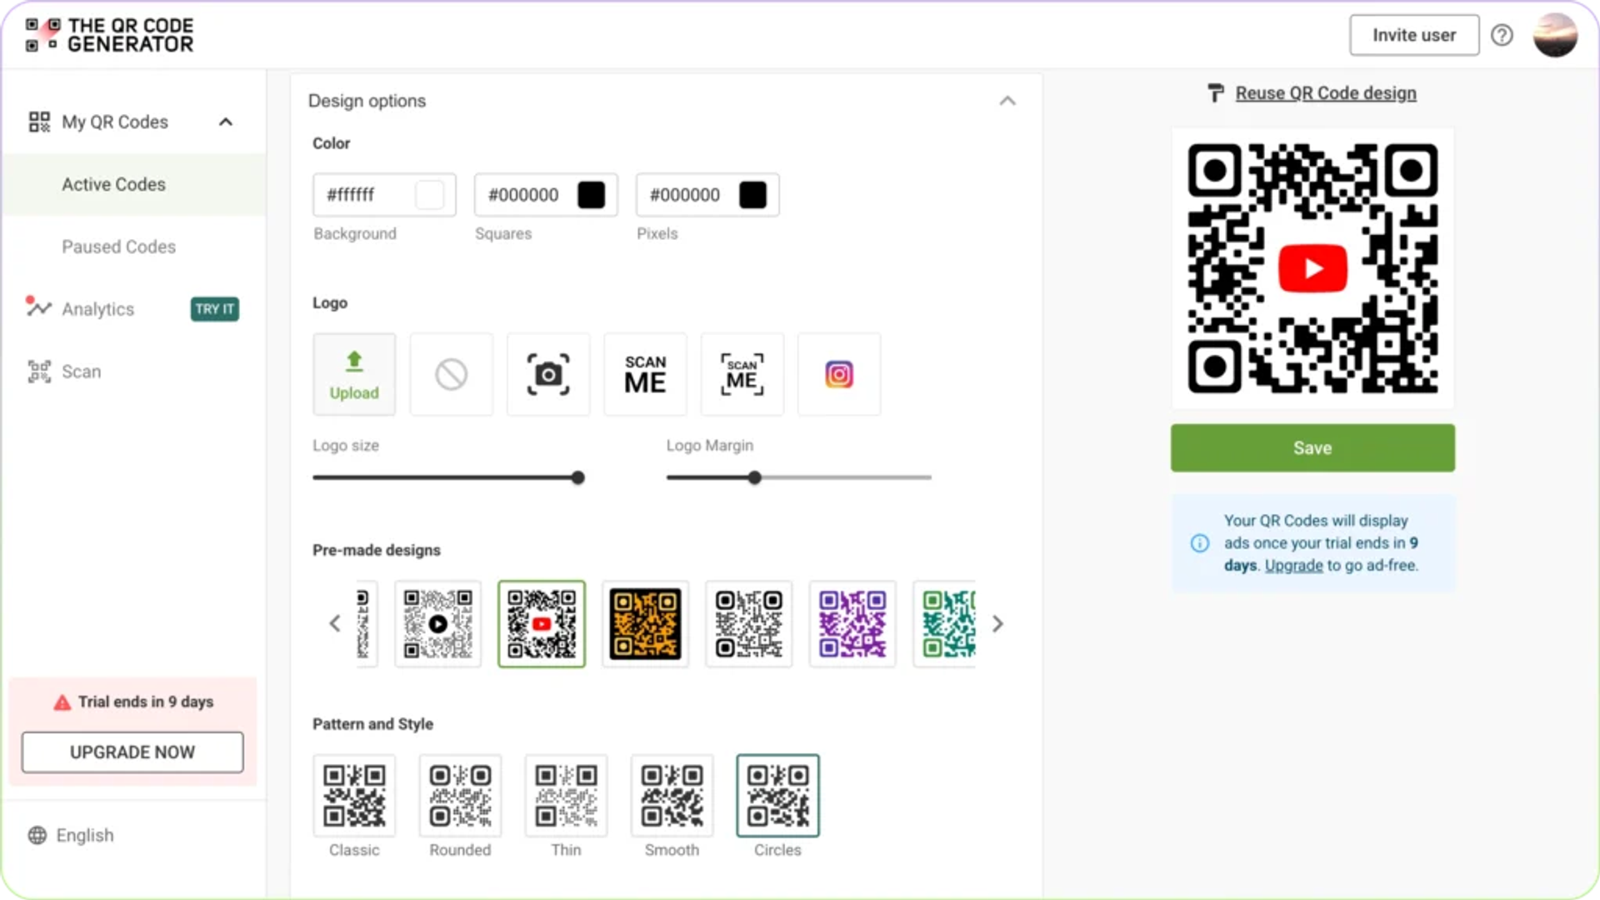The width and height of the screenshot is (1600, 900).
Task: Click the TRY IT badge
Action: tap(214, 309)
